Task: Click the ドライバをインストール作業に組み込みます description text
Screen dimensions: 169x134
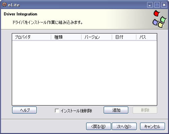Action: (x=47, y=22)
